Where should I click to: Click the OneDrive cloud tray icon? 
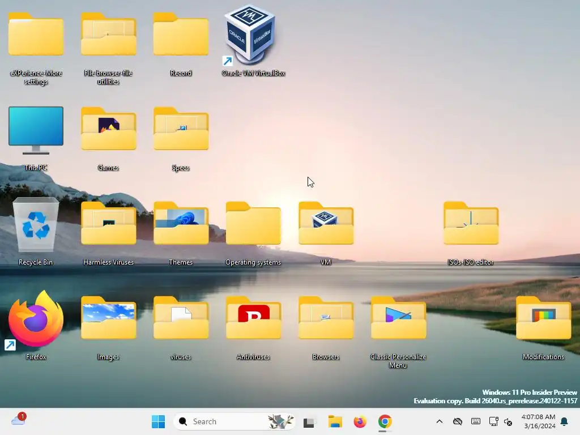(x=458, y=421)
